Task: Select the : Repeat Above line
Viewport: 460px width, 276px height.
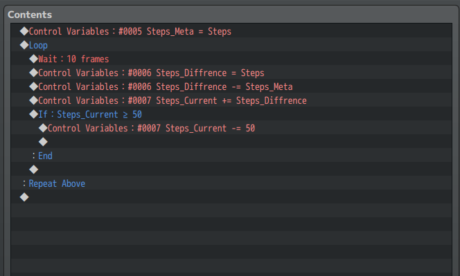Action: click(x=231, y=183)
